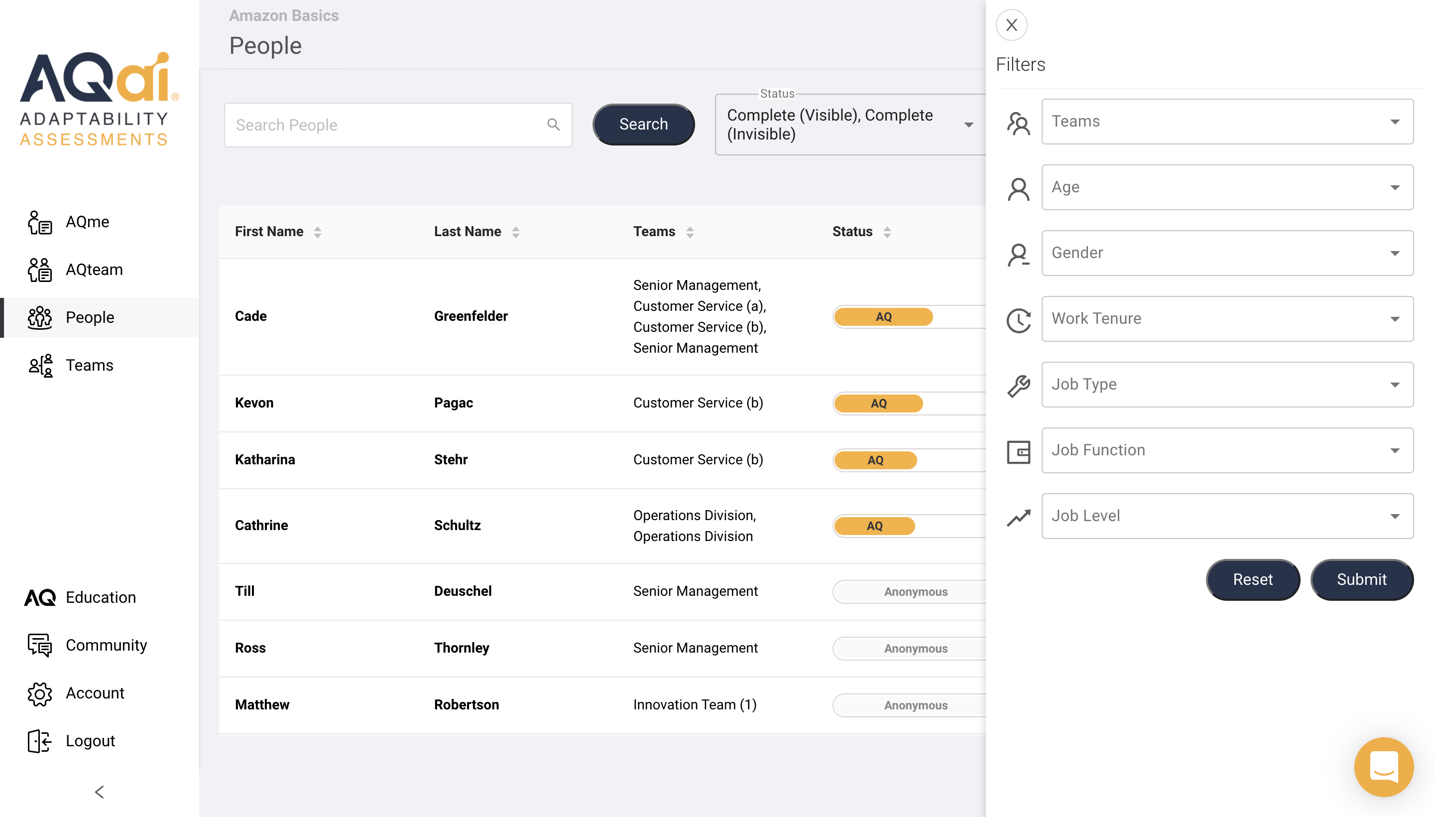Image resolution: width=1434 pixels, height=817 pixels.
Task: Expand the Age filter dropdown
Action: 1226,187
